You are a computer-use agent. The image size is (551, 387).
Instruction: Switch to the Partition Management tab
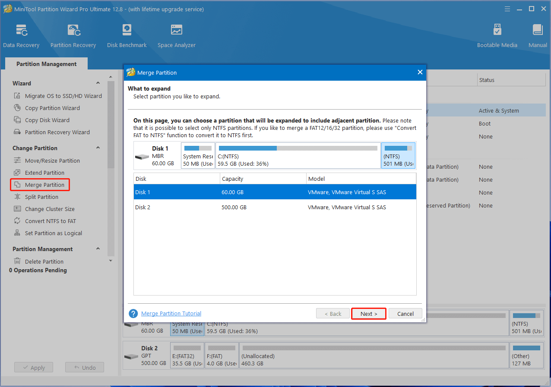point(46,63)
